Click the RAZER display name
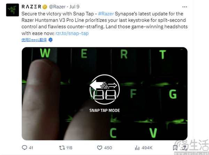Image resolution: width=209 pixels, height=155 pixels. [31, 7]
